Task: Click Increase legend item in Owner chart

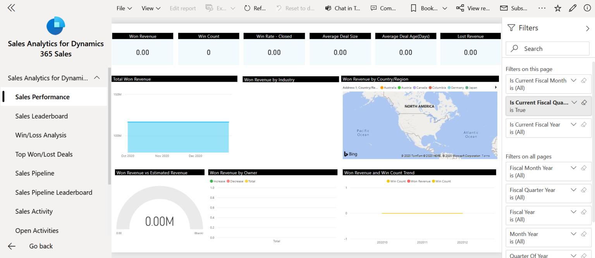Action: [x=217, y=181]
